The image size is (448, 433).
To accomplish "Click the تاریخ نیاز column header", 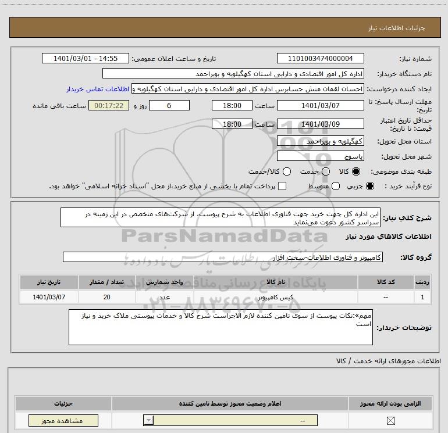I will point(49,282).
